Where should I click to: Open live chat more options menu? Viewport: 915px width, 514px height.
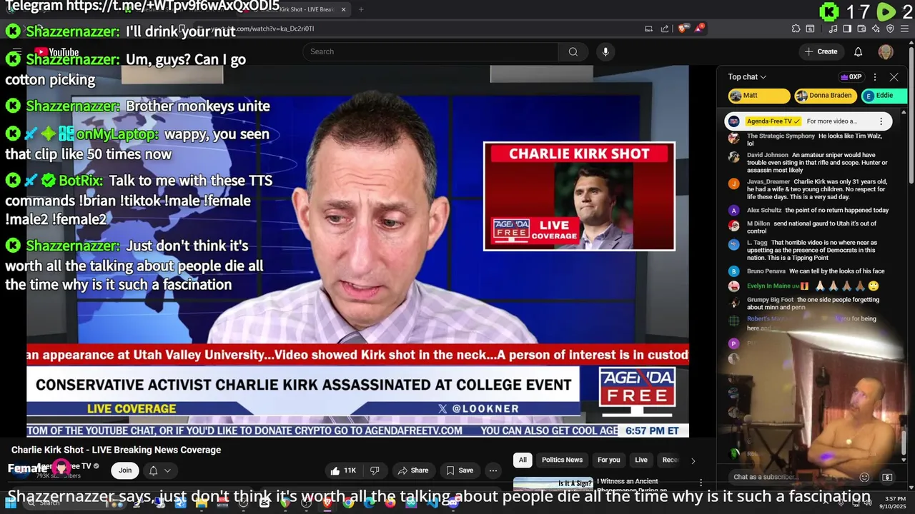(x=875, y=76)
